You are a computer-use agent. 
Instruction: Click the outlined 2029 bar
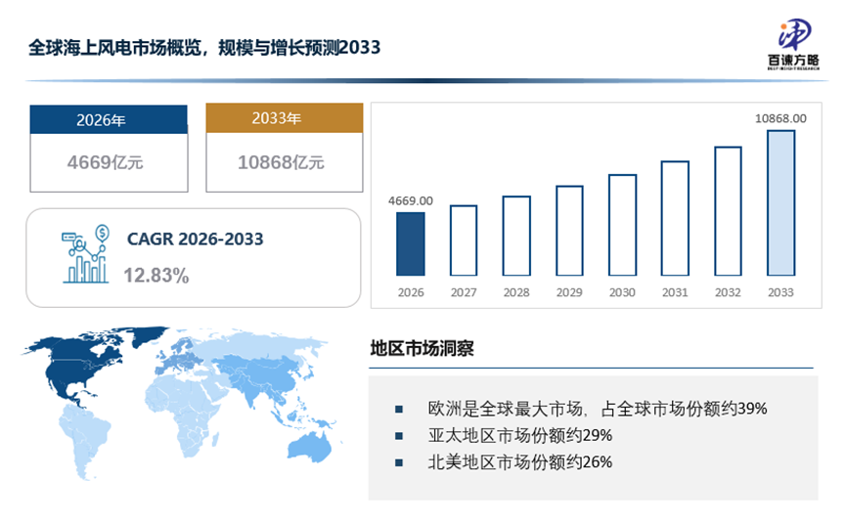[x=569, y=231]
